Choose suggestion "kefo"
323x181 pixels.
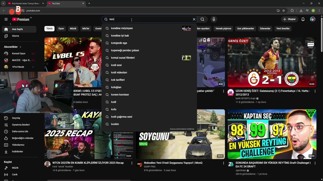click(x=149, y=109)
